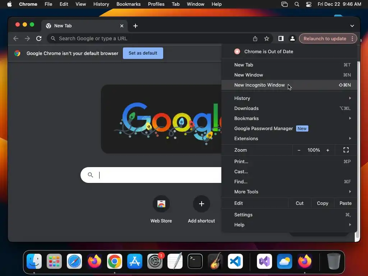Viewport: 368px width, 276px height.
Task: Open the Apple menu
Action: coord(9,4)
